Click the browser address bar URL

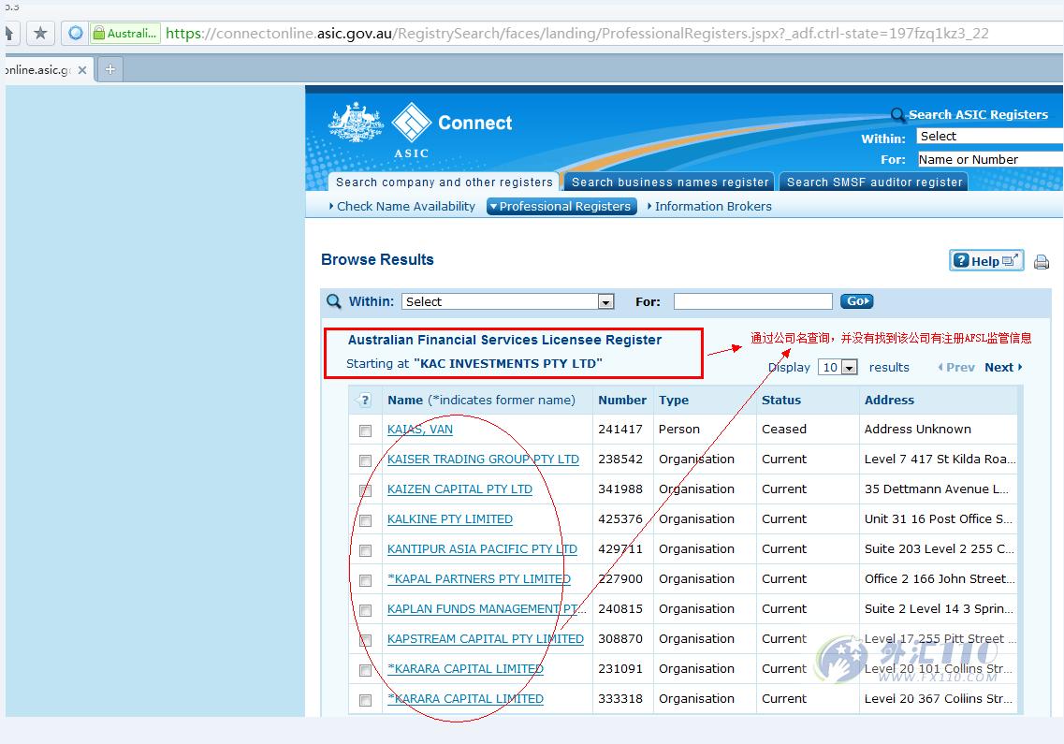(576, 34)
